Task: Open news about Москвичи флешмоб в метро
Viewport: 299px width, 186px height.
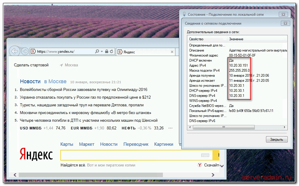Action: pos(85,113)
